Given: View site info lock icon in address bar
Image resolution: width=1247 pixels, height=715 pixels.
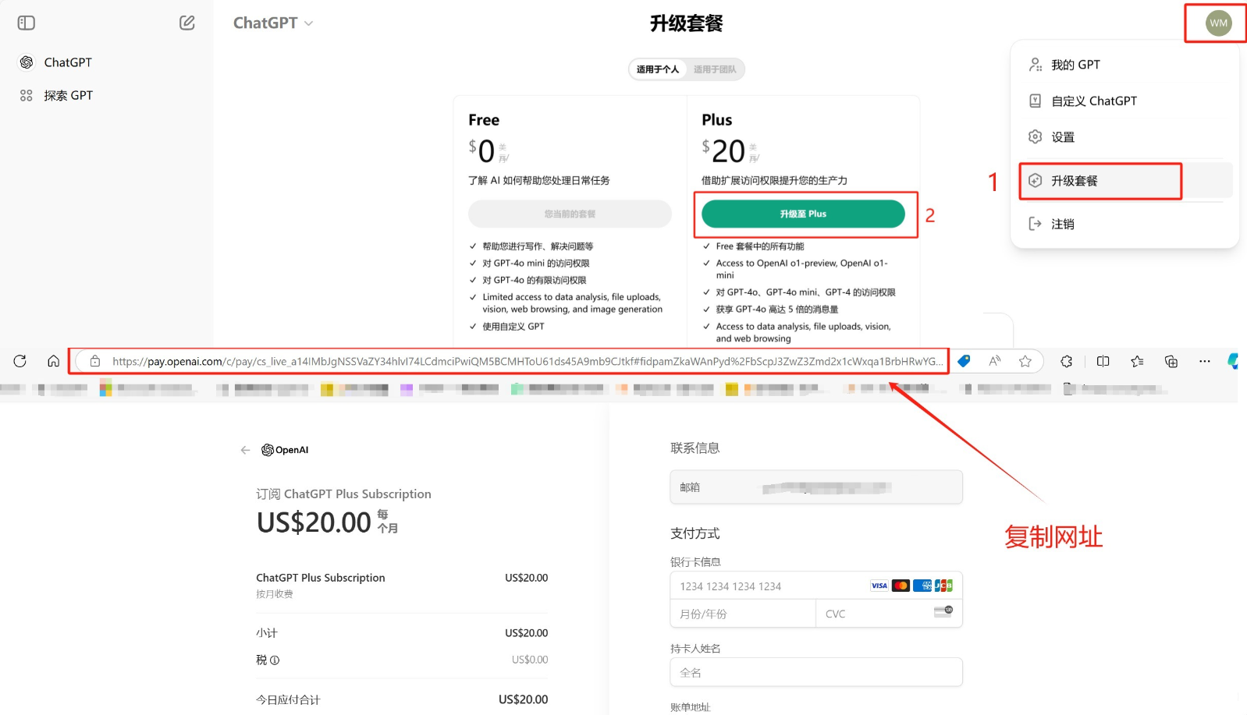Looking at the screenshot, I should click(x=95, y=361).
